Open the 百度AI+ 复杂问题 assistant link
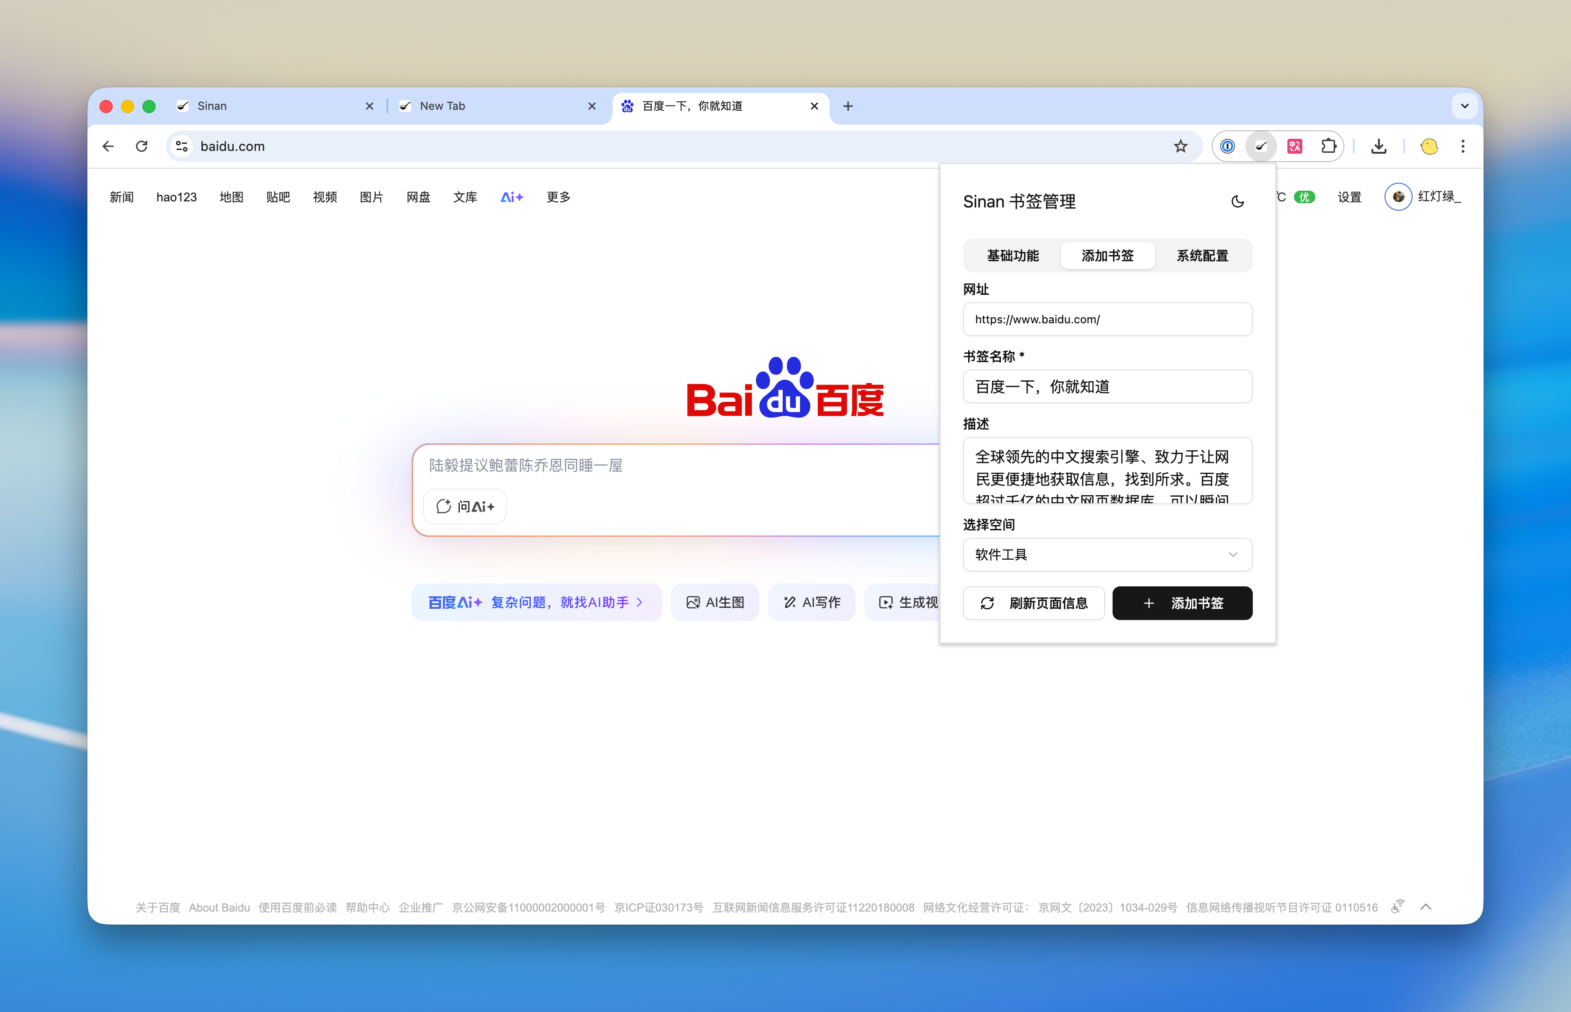 (536, 603)
